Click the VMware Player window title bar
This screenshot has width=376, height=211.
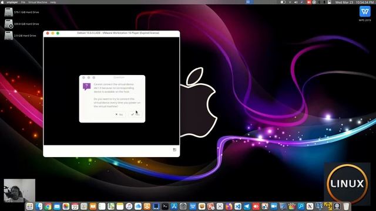112,33
